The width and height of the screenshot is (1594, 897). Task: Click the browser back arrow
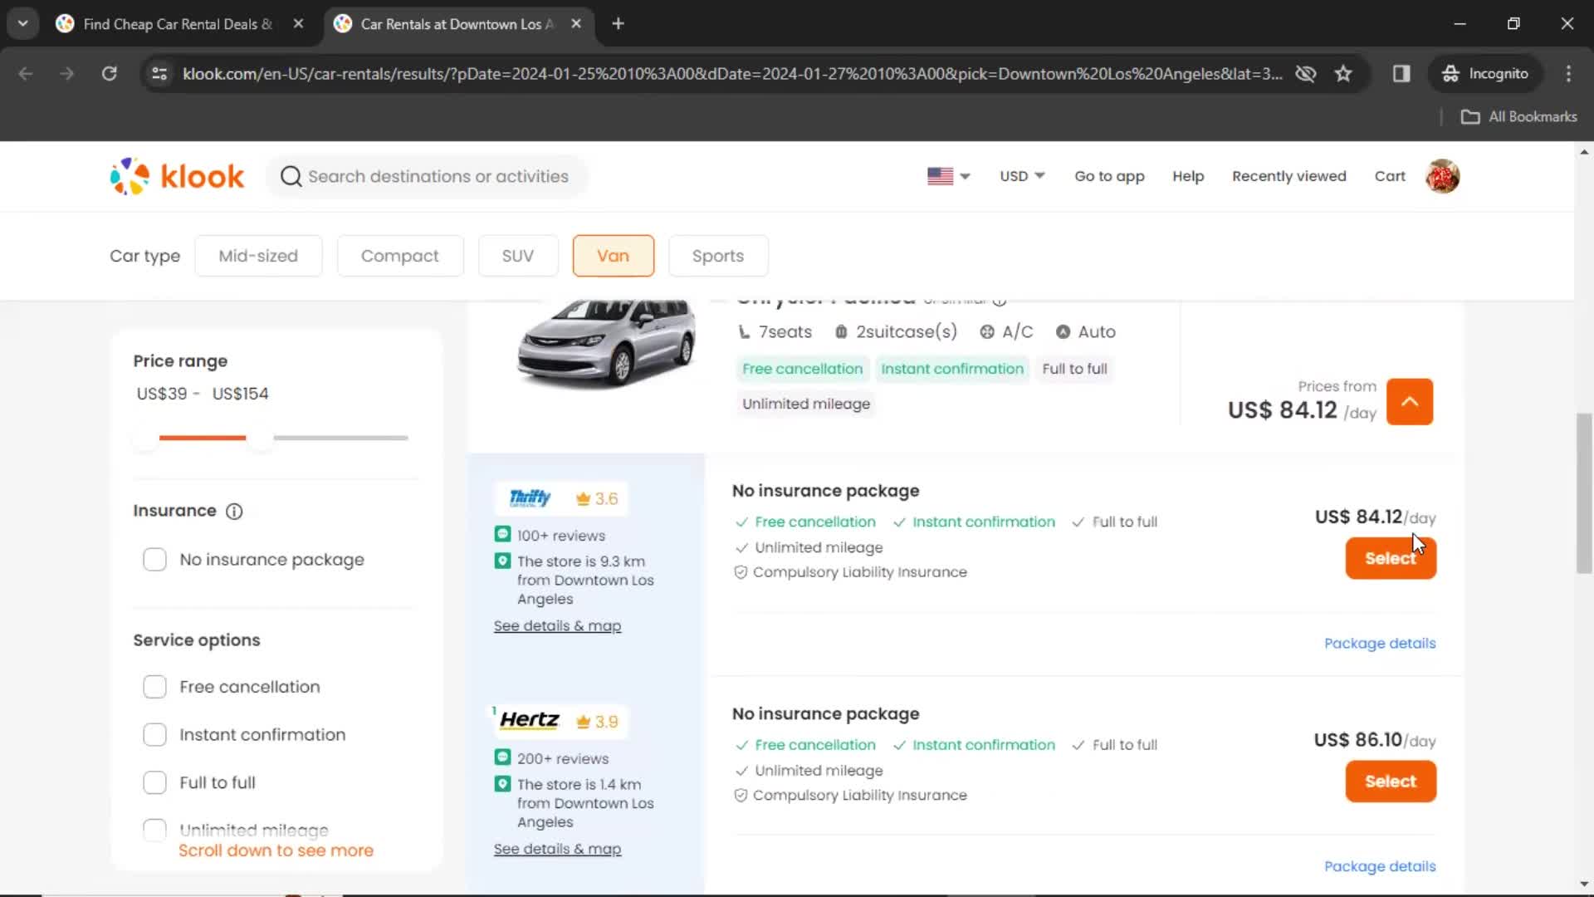pos(26,74)
